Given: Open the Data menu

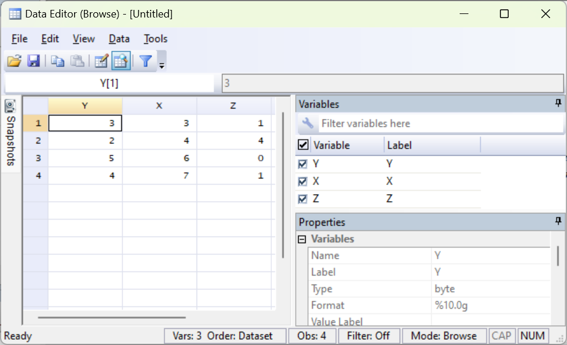Looking at the screenshot, I should 119,38.
